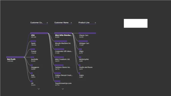171x96 pixels.
Task: Remove the Customer Country level with its X
Action: click(x=47, y=23)
